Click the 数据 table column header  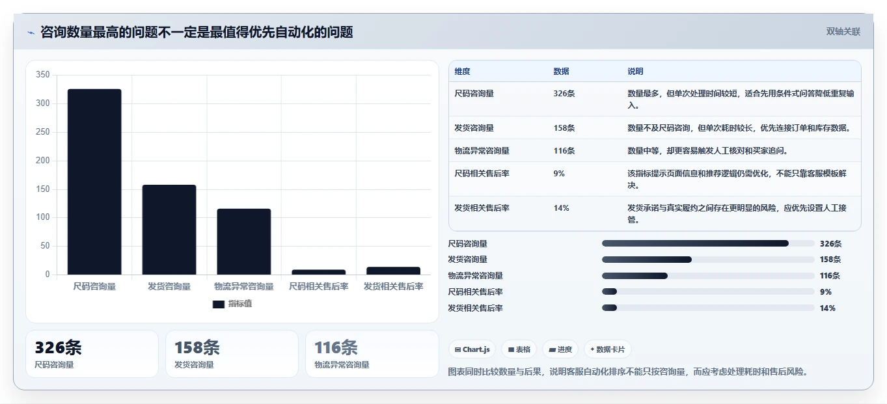[562, 71]
